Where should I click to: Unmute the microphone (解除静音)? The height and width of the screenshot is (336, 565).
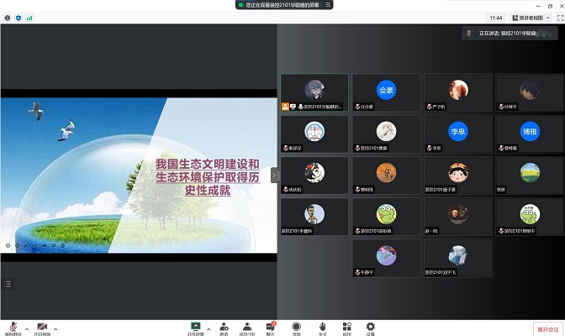[13, 327]
